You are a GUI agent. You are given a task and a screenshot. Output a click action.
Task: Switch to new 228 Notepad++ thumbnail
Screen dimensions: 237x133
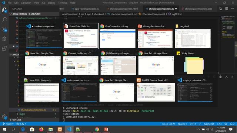(x=41, y=90)
